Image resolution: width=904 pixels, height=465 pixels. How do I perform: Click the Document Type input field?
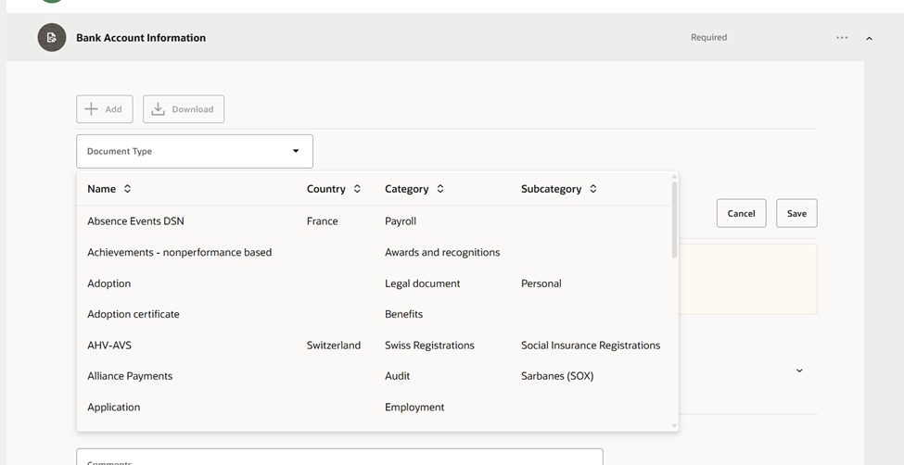point(195,152)
